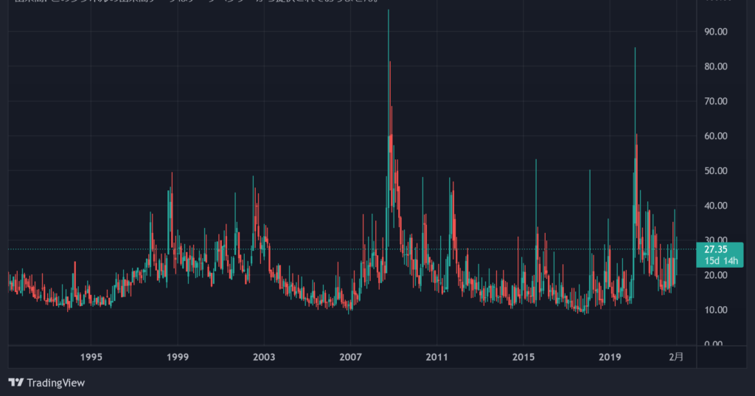Click the TradingView logo icon
755x396 pixels.
16,383
